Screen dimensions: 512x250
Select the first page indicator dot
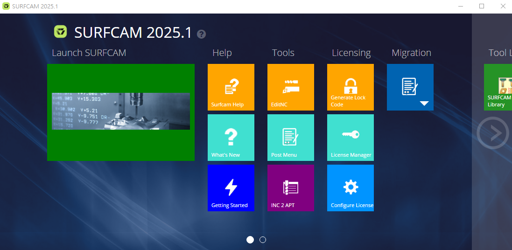[250, 240]
